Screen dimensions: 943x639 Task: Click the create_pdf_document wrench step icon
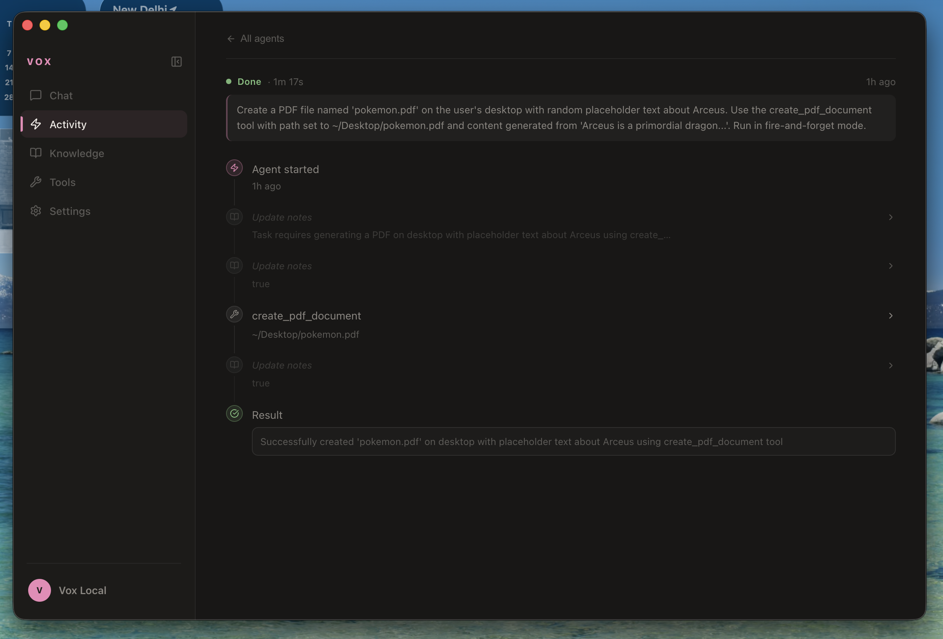click(x=234, y=314)
